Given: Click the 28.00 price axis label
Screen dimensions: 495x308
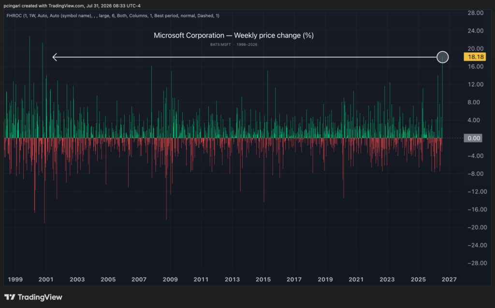Looking at the screenshot, I should click(x=476, y=13).
